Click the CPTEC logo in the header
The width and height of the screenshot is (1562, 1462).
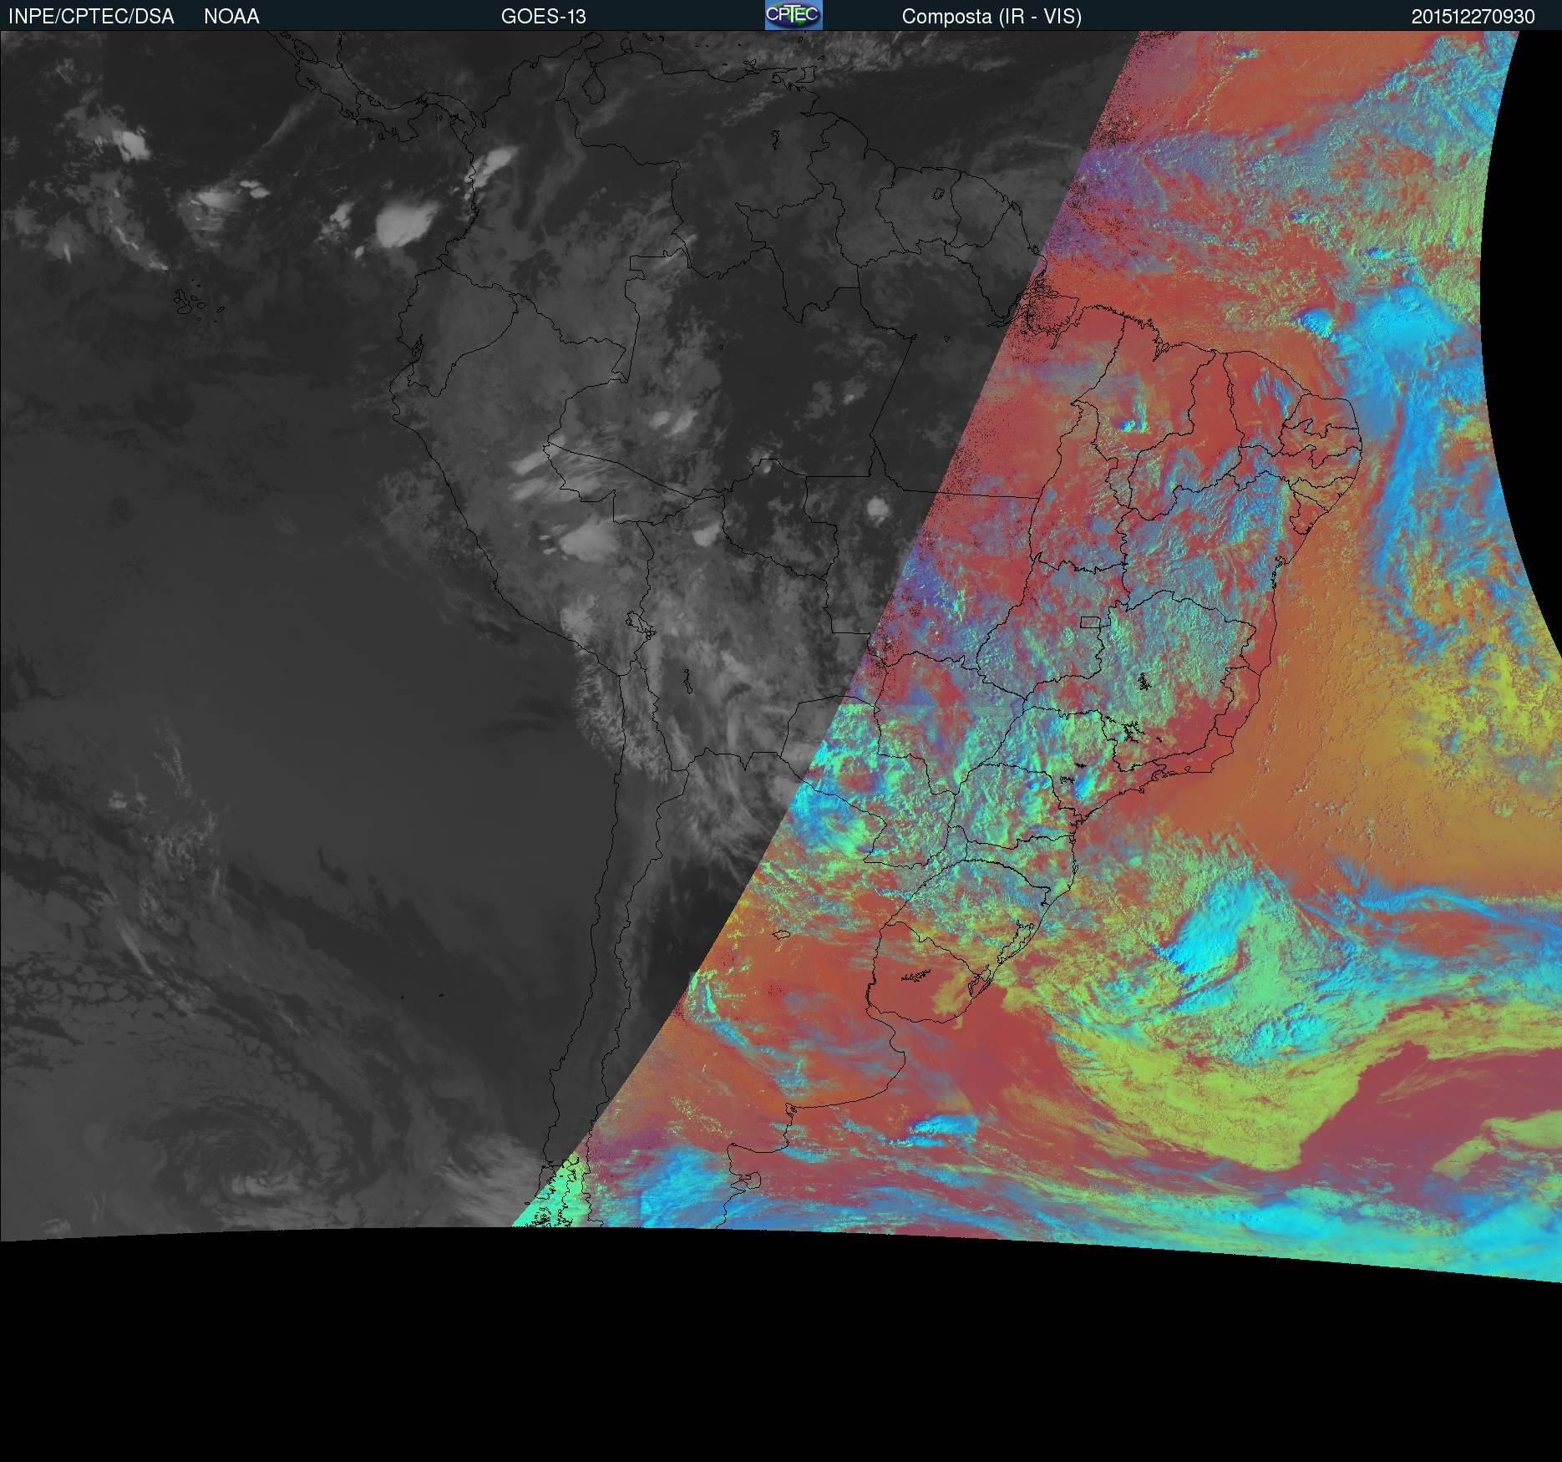pos(793,15)
